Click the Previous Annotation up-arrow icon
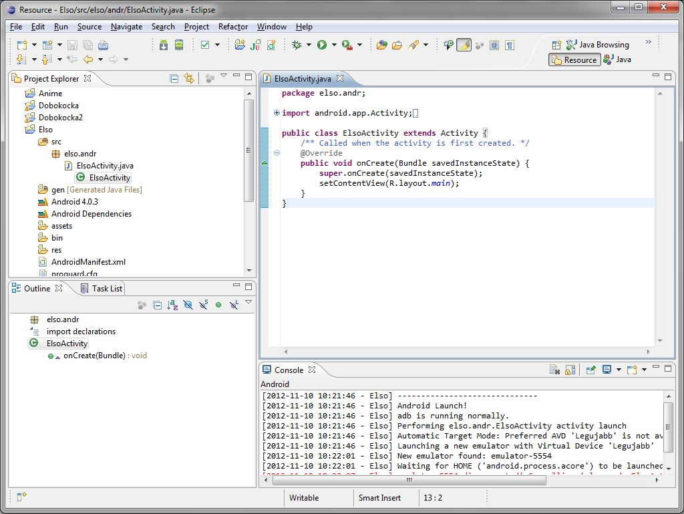The width and height of the screenshot is (684, 514). [46, 59]
